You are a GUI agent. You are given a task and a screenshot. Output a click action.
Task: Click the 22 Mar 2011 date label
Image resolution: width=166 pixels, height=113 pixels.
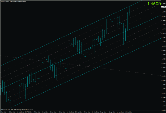click(79, 112)
